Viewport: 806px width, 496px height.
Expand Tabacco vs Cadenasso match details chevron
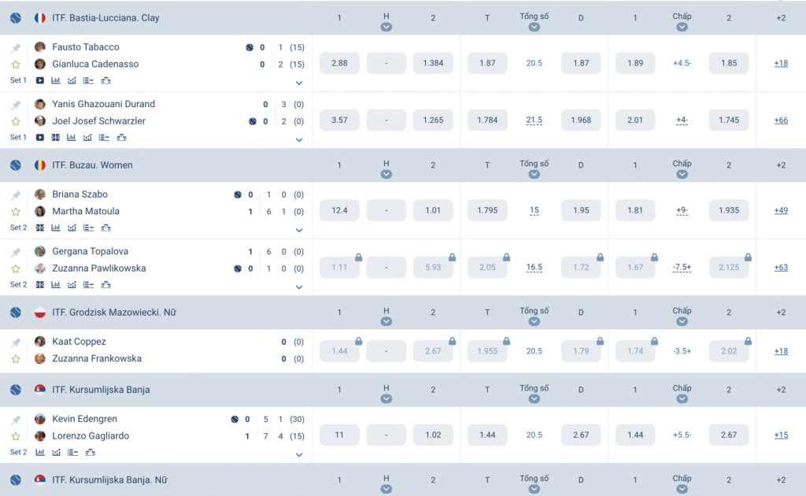[x=299, y=83]
